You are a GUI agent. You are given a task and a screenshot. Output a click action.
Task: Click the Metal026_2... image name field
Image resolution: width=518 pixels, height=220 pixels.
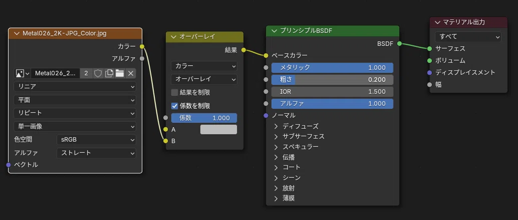point(56,73)
